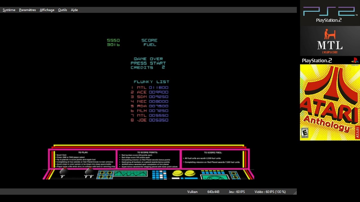
Task: Click the PRESS START text
Action: point(148,63)
